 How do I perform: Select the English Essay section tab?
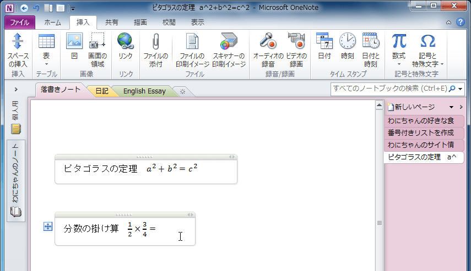click(144, 91)
